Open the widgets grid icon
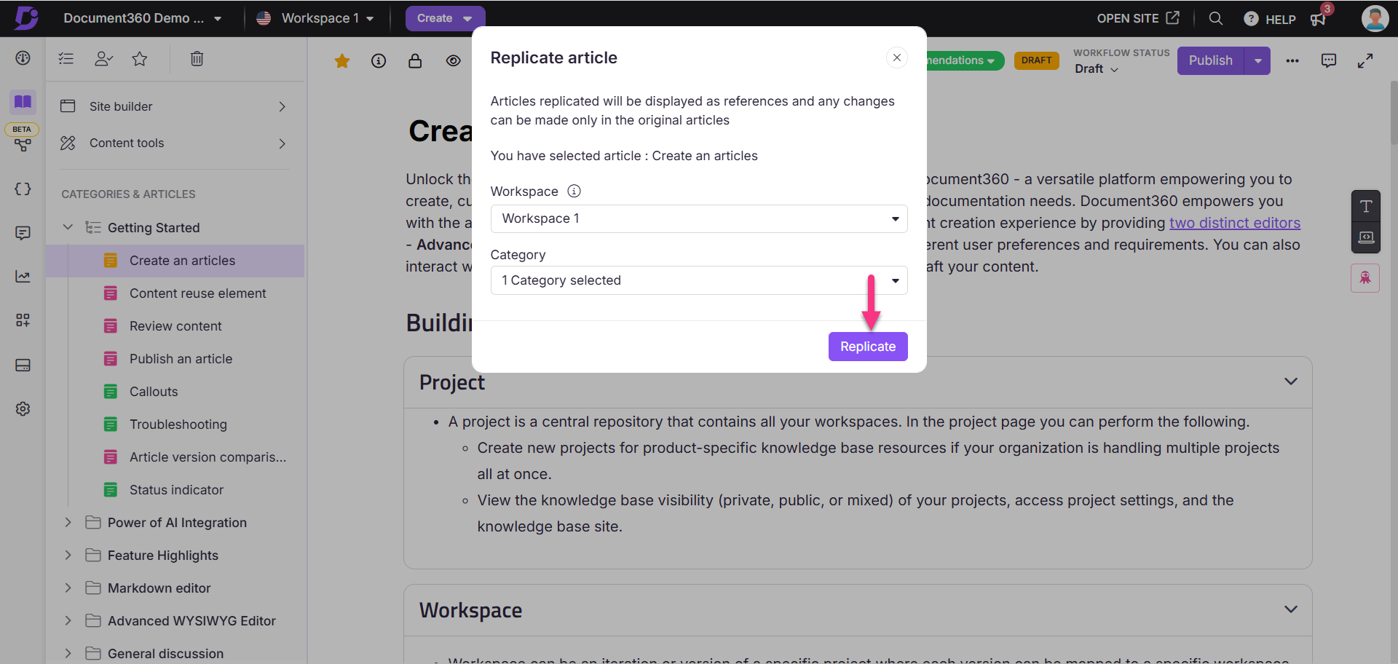 click(x=23, y=320)
